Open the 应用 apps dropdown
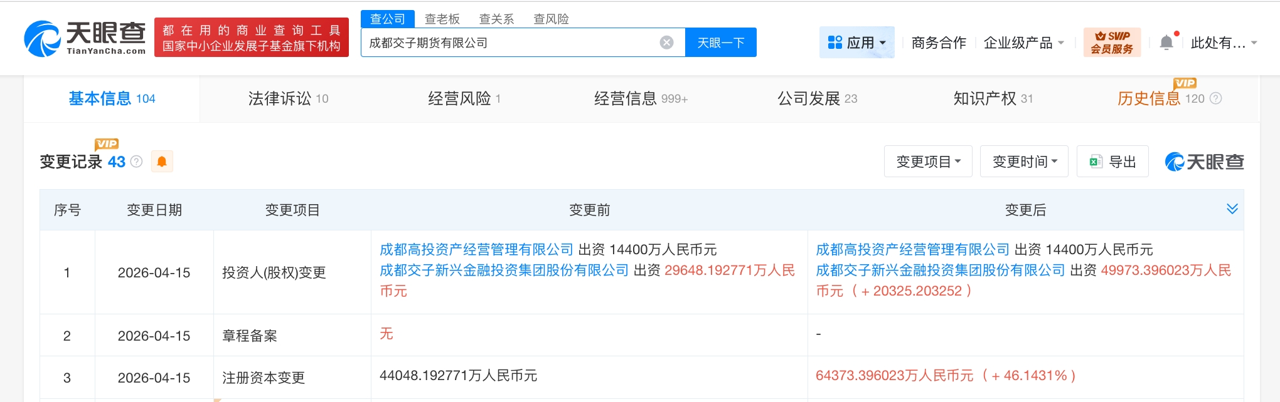Viewport: 1280px width, 402px height. (x=856, y=43)
